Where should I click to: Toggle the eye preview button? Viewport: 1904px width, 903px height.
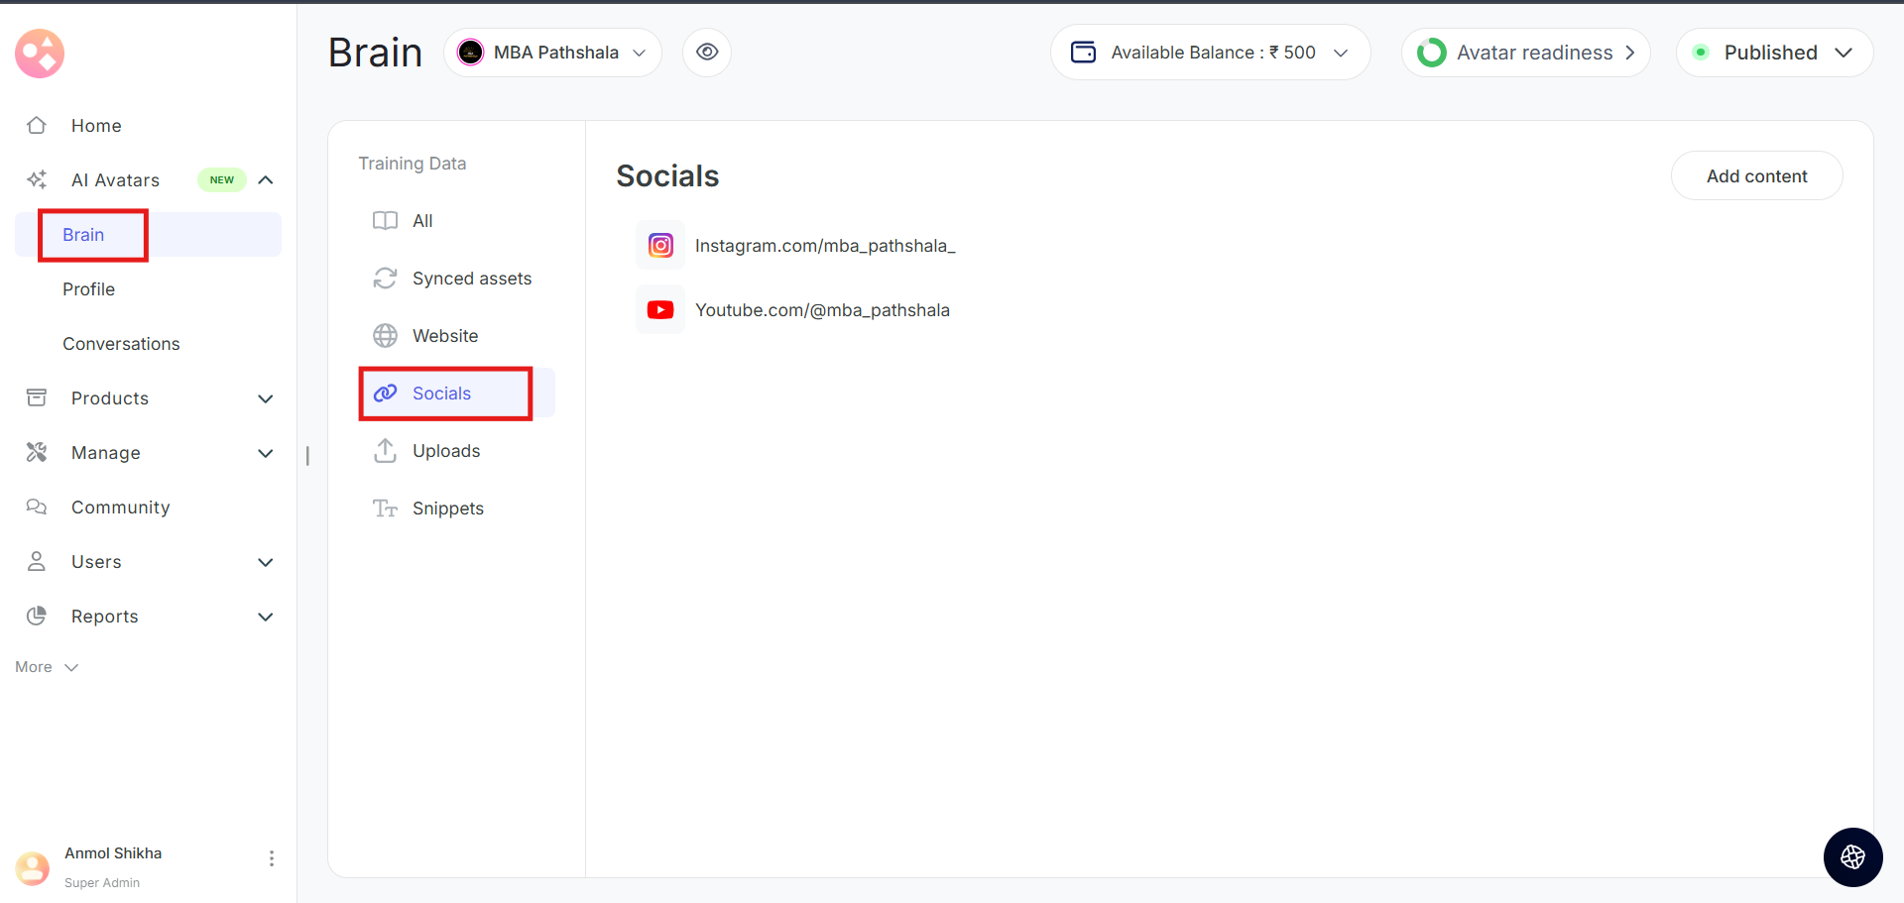(x=707, y=53)
